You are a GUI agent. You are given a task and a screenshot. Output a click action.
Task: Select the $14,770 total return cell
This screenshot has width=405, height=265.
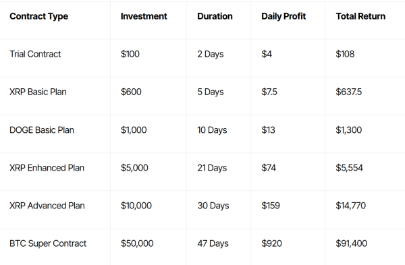[x=351, y=206]
